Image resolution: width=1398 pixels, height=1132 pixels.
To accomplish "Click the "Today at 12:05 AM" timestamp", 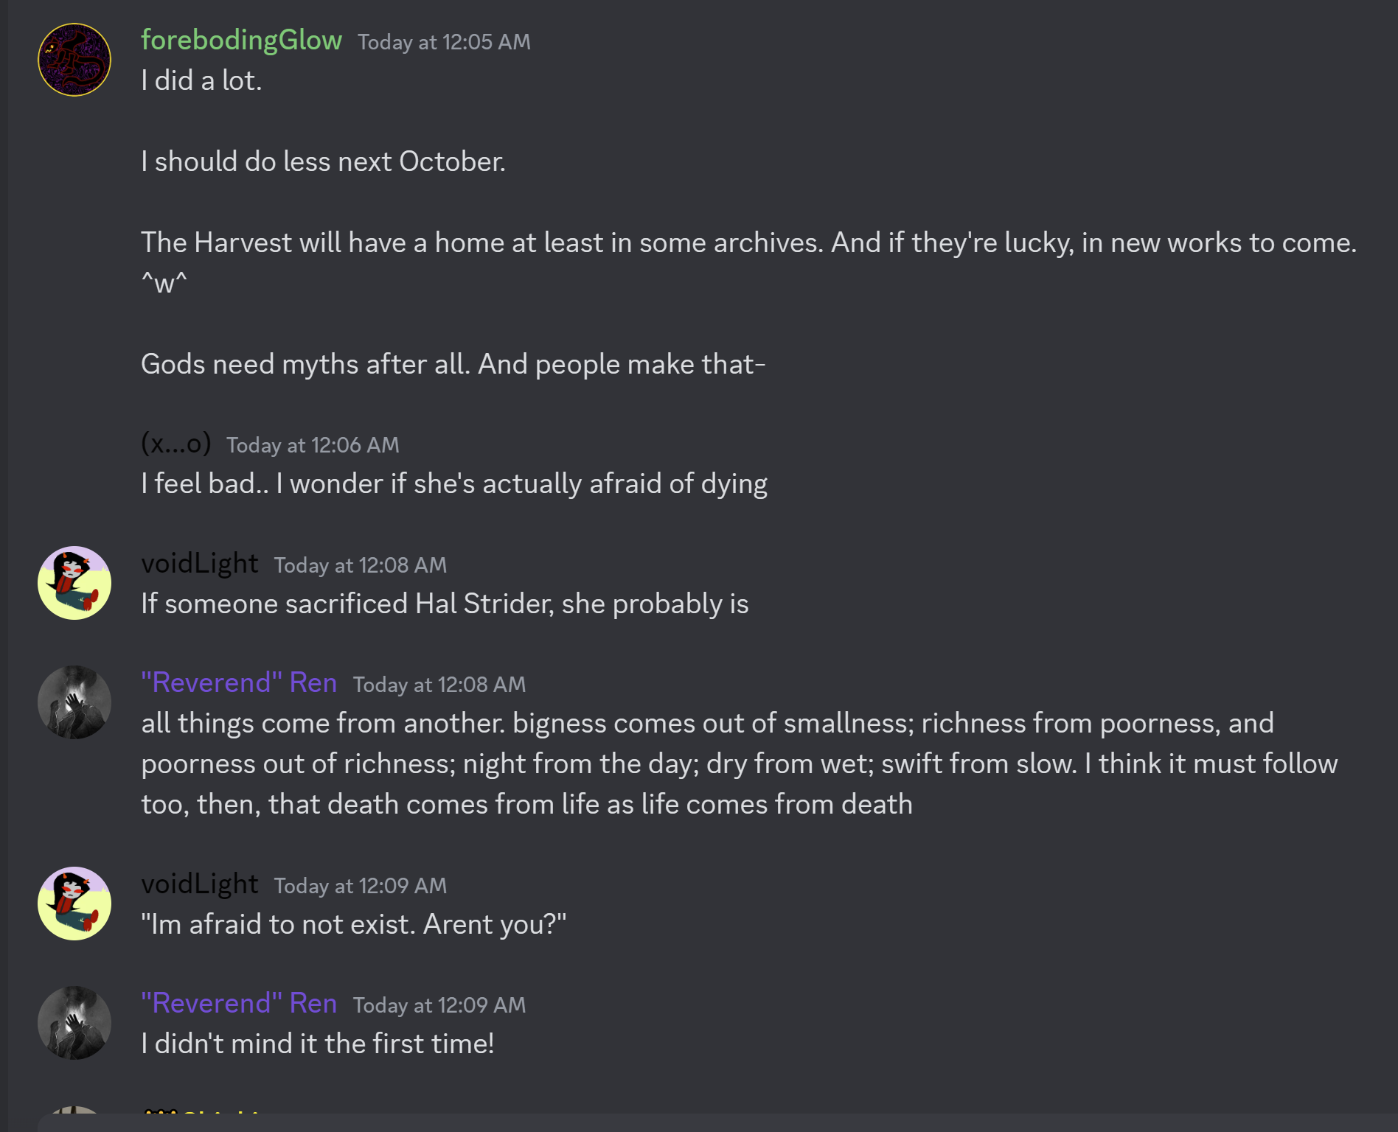I will tap(444, 42).
